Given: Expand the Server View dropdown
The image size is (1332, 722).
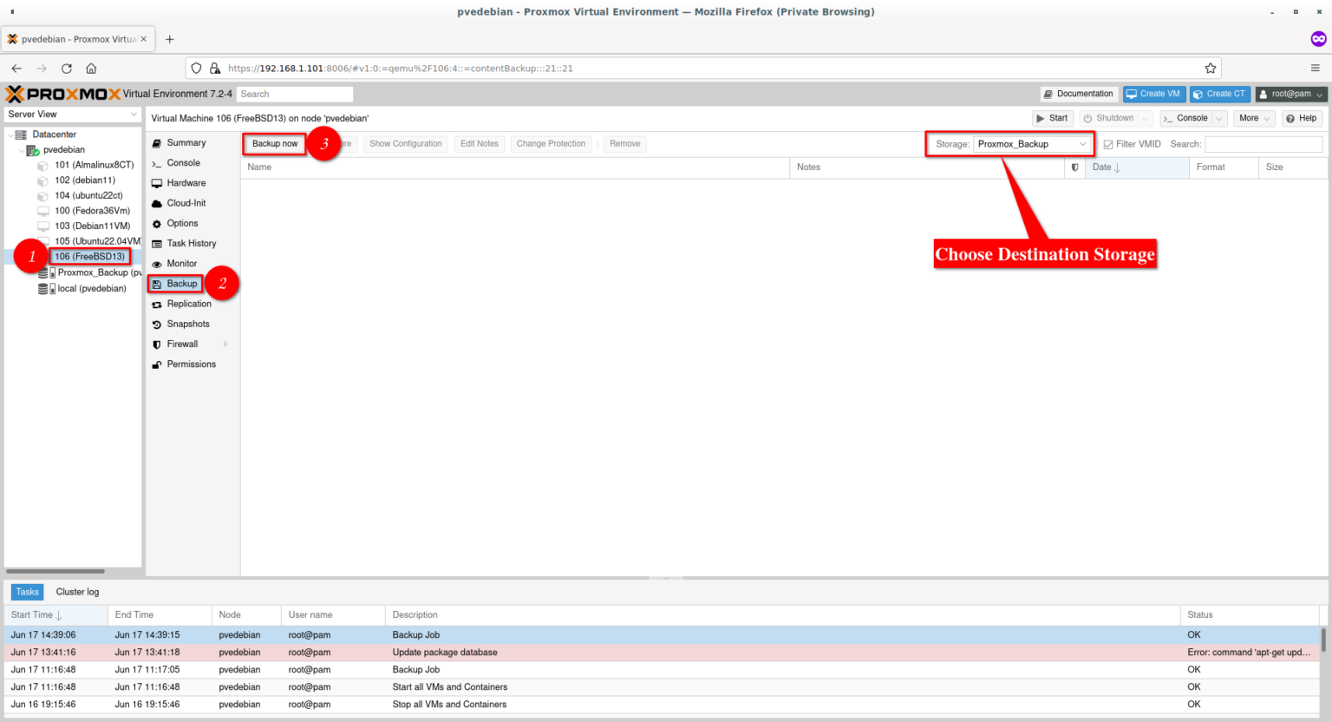Looking at the screenshot, I should point(72,115).
